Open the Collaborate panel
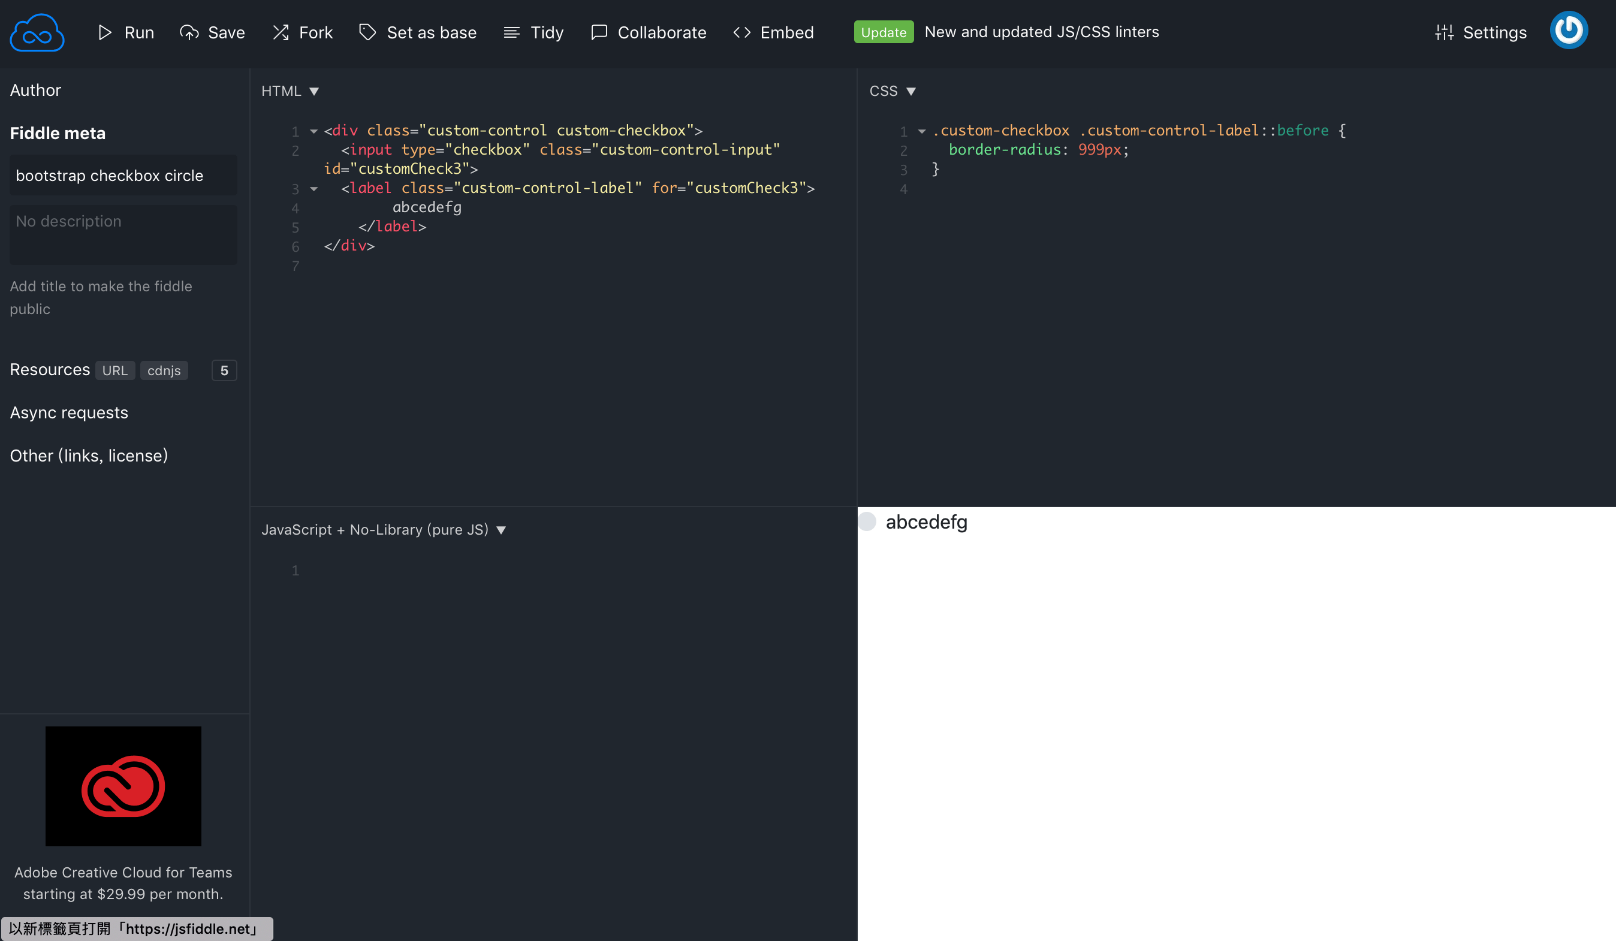This screenshot has width=1616, height=941. (648, 32)
